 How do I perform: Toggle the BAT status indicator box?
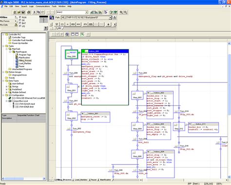click(x=20, y=23)
